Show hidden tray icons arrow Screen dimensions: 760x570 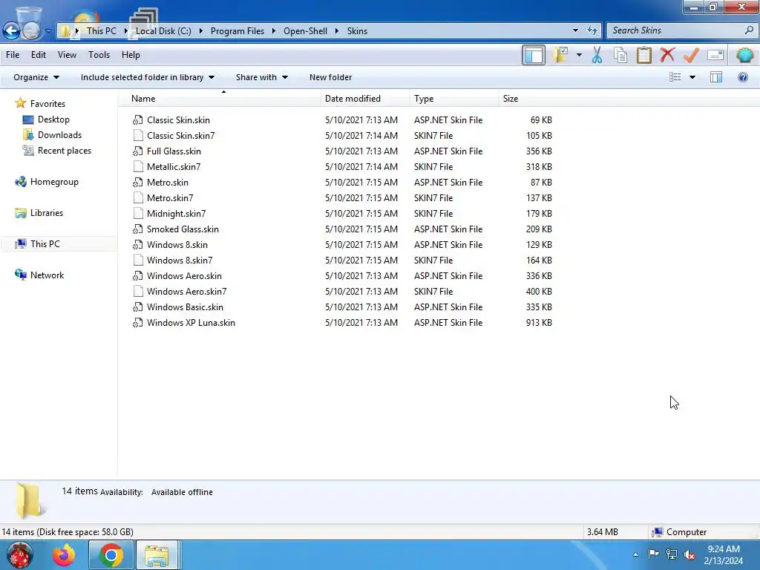tap(635, 555)
